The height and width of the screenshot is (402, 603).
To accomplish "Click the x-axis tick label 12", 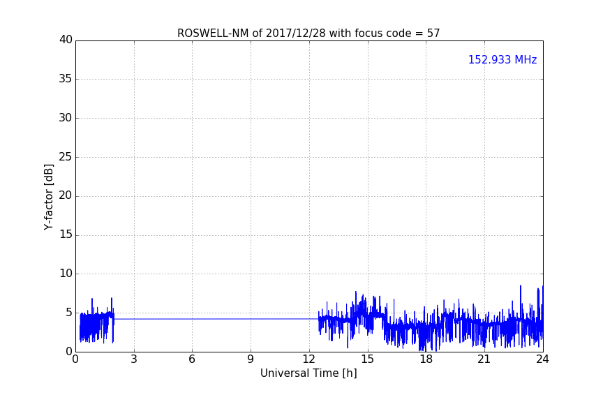I will (x=309, y=359).
